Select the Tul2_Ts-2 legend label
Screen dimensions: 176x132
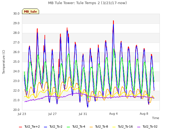pyautogui.click(x=56, y=127)
